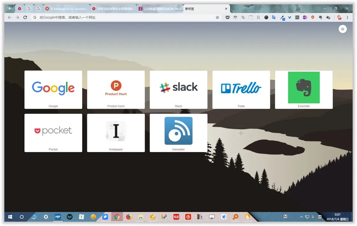Screen dimensions: 357x226
Task: Open the Inoreader speed dial tile
Action: tap(178, 133)
